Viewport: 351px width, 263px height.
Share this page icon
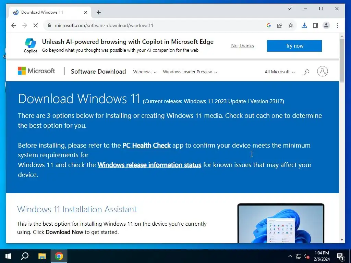click(280, 25)
